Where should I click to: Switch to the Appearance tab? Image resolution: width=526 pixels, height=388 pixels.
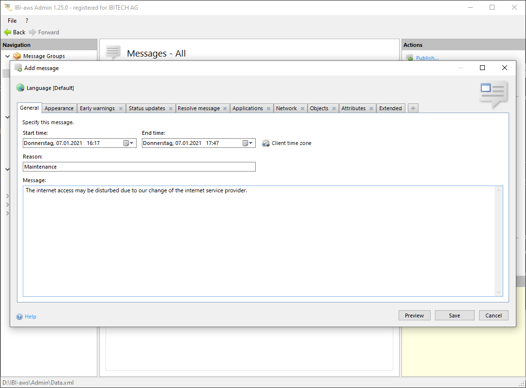coord(59,108)
